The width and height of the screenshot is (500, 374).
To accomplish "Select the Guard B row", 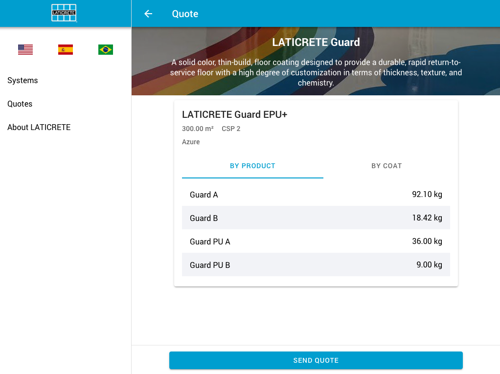I will (x=316, y=218).
